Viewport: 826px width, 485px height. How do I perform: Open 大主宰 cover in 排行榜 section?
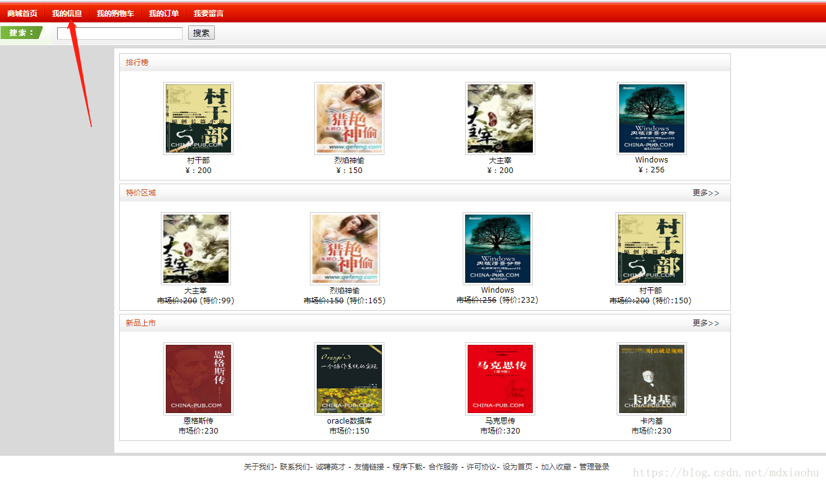pyautogui.click(x=501, y=118)
